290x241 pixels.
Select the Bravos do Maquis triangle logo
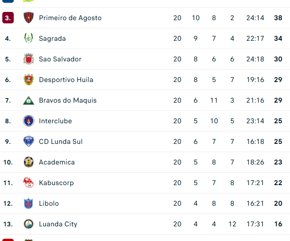tap(29, 101)
